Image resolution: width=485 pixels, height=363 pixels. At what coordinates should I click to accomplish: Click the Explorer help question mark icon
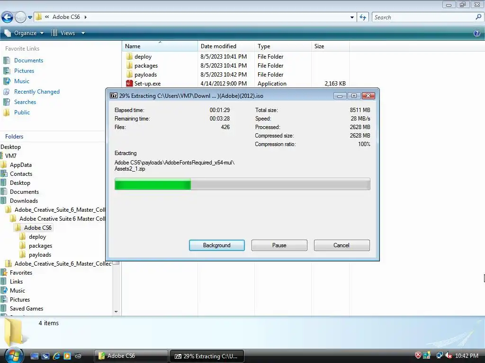(x=476, y=33)
